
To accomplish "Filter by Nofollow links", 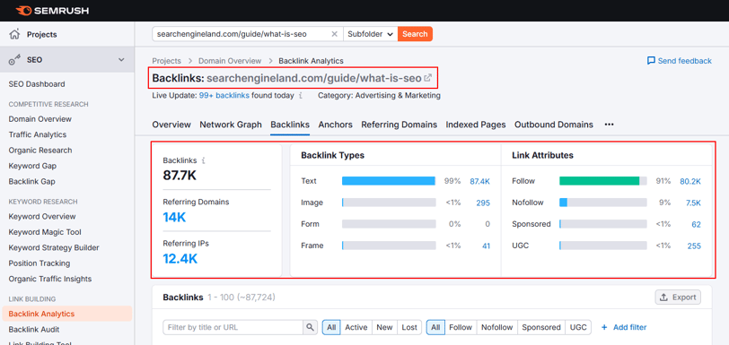I will pyautogui.click(x=496, y=327).
